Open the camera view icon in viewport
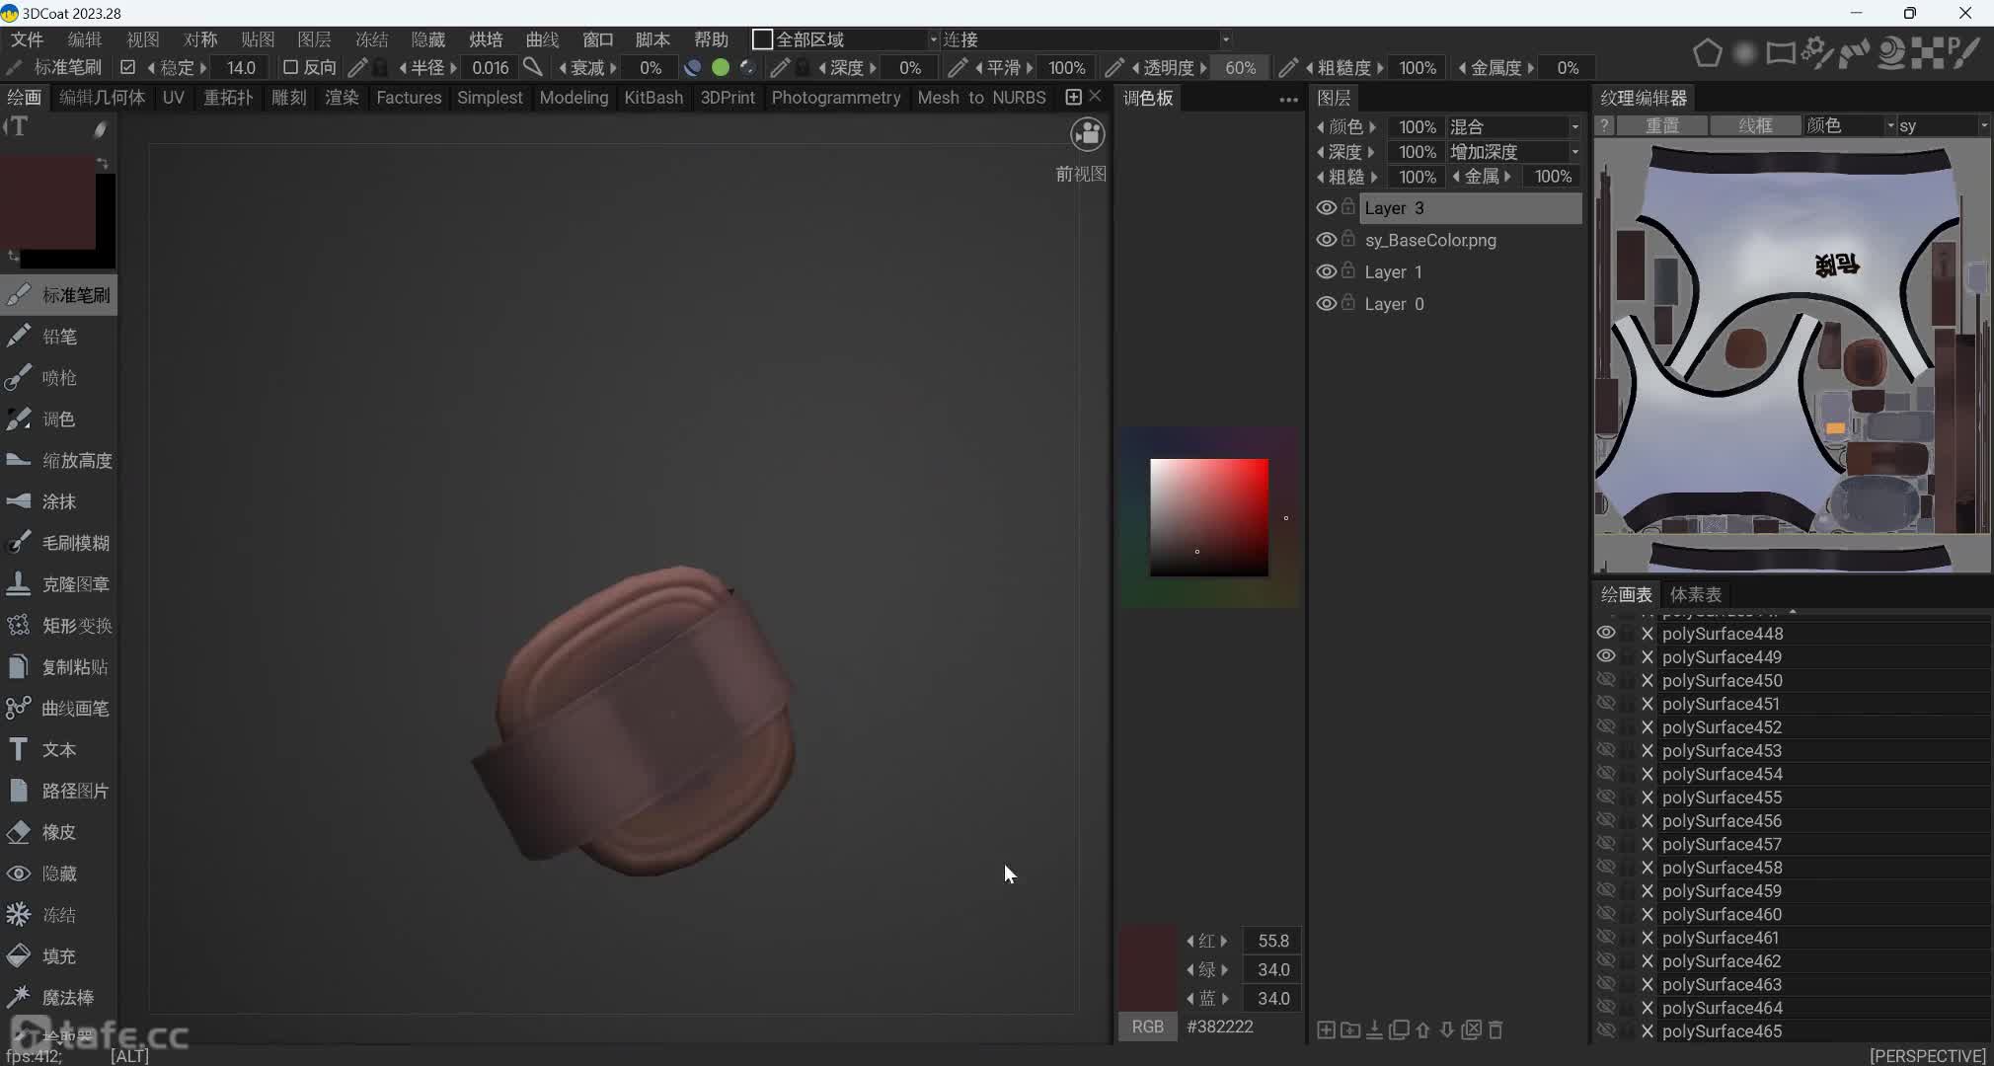 click(1088, 134)
